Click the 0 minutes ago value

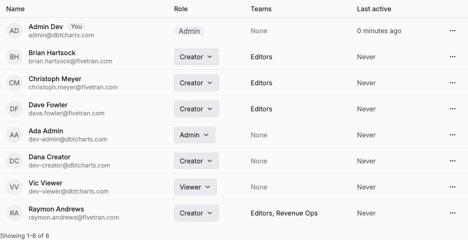tap(379, 31)
